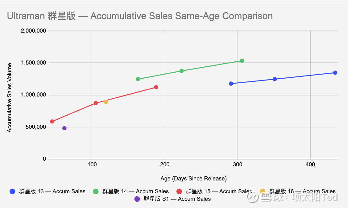Select the 群星版 13 — Accum Sales legend label
This screenshot has height=208, width=348.
(x=52, y=191)
